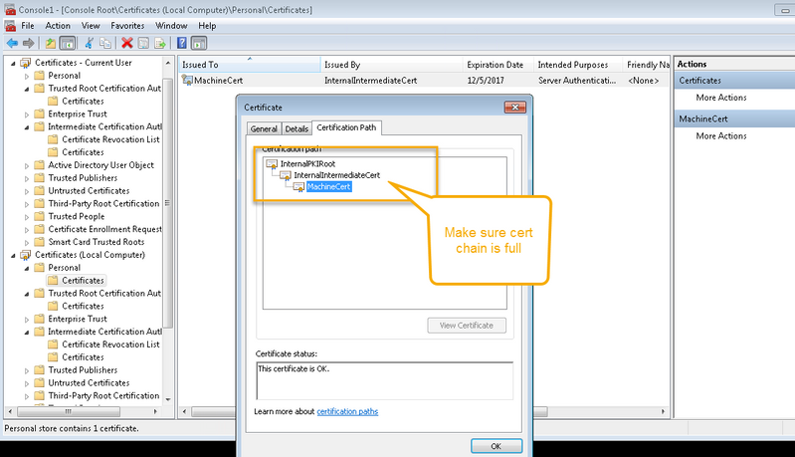Click the Up one level toolbar icon
The width and height of the screenshot is (795, 457).
coord(50,43)
